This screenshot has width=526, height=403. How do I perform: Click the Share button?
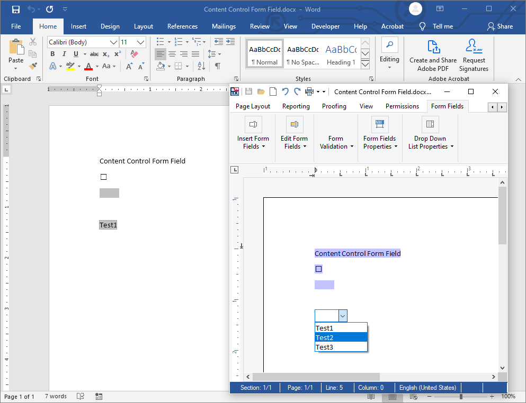tap(501, 26)
